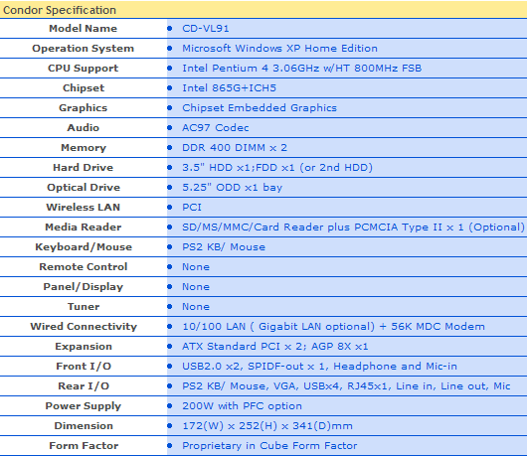Click the 'Wired Connectivity' row label
Image resolution: width=527 pixels, height=456 pixels.
point(84,327)
